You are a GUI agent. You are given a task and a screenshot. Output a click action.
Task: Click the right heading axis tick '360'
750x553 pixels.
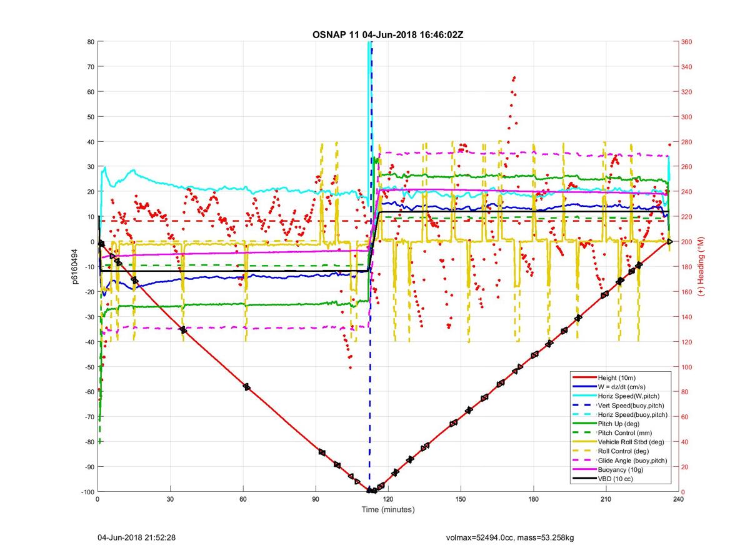click(x=687, y=42)
